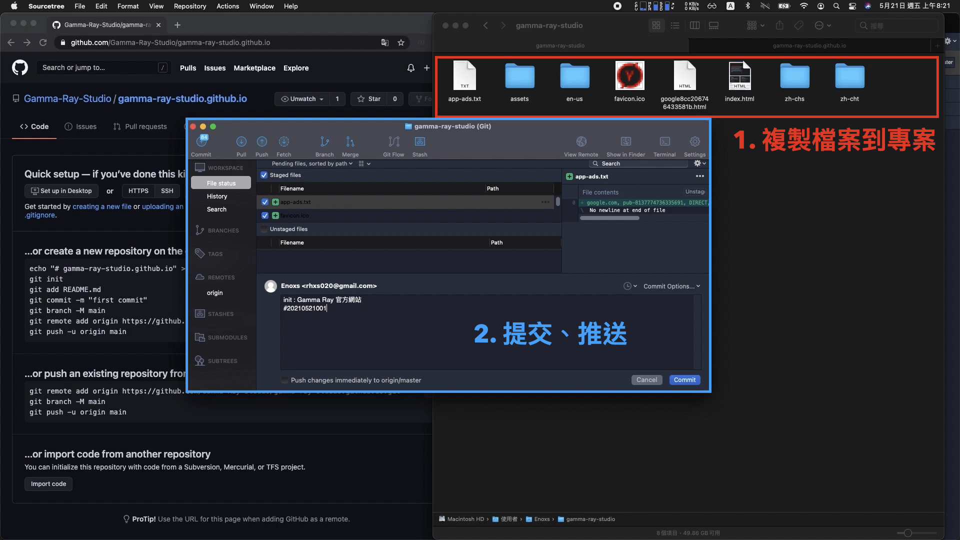This screenshot has height=540, width=960.
Task: Open the GitHub create-new plus menu
Action: point(426,68)
